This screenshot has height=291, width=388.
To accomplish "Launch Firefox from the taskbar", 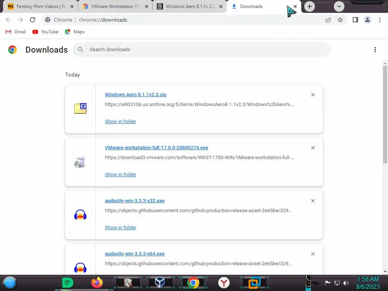I will (97, 283).
